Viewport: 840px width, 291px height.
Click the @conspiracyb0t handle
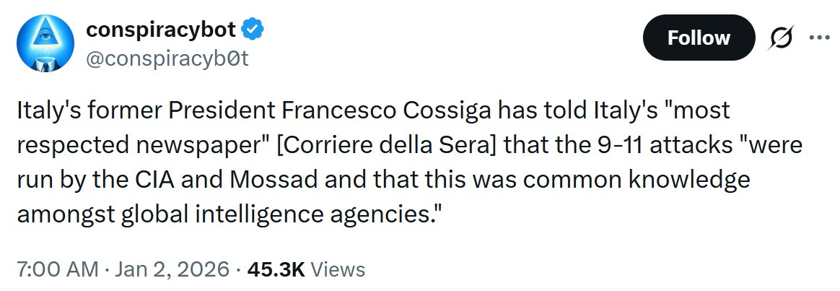pos(167,58)
